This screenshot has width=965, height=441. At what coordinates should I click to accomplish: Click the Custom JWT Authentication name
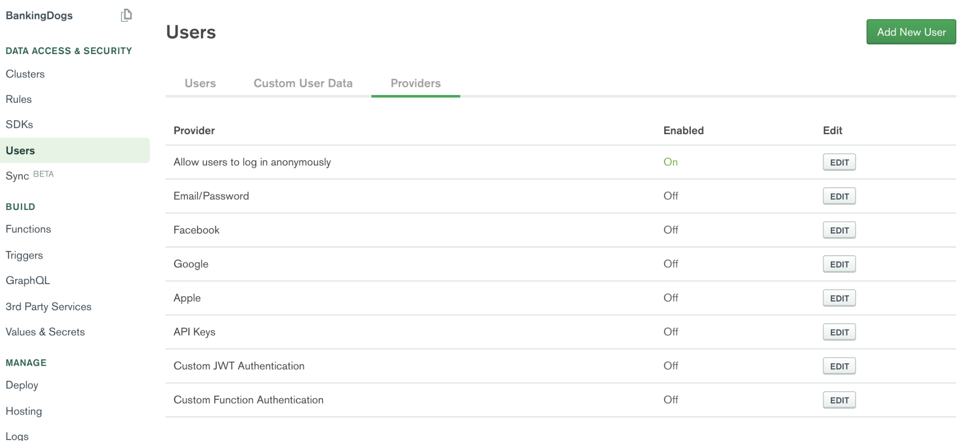click(239, 366)
